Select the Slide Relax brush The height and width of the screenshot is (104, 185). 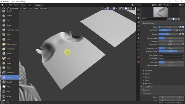[10, 73]
